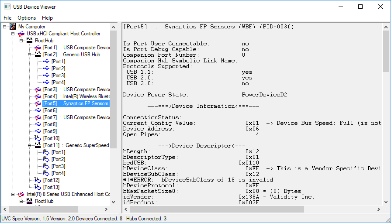
Task: Click 'Devices Connected: 8' in the status bar
Action: click(99, 219)
